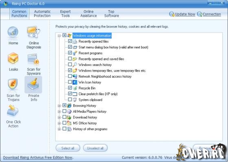Screen dimensions: 228x162
Task: Open Online Diagnosis tool
Action: tap(33, 32)
